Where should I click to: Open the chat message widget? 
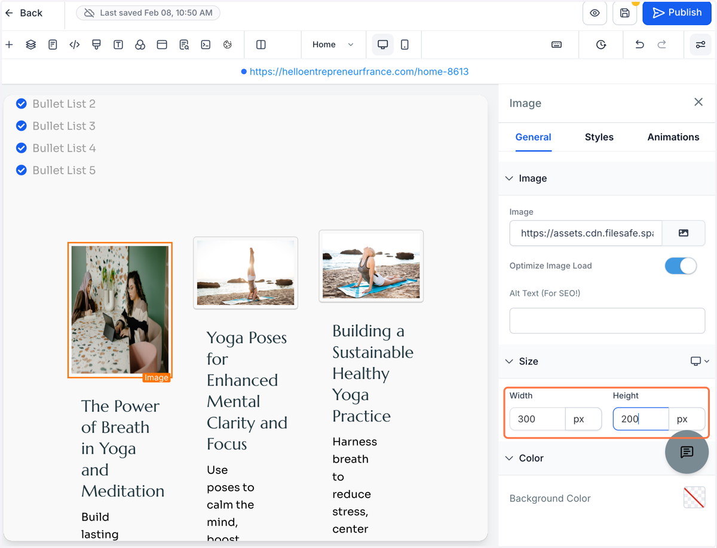(x=687, y=452)
